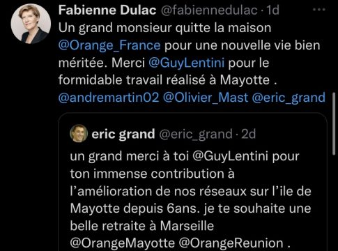Open the @Olivier_Mast mention
This screenshot has width=338, height=251.
pos(206,98)
